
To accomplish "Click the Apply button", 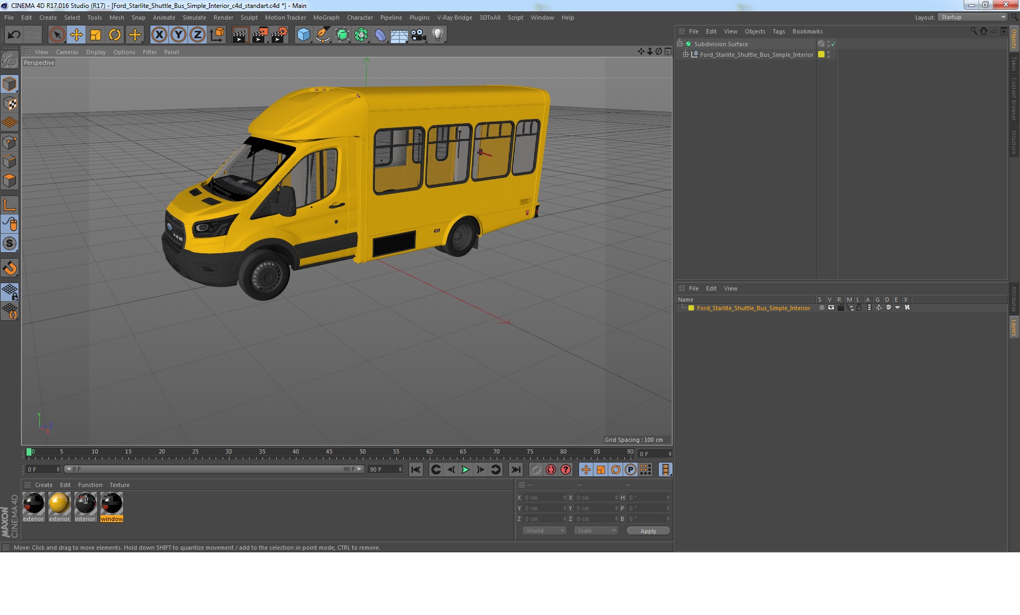I will point(648,531).
